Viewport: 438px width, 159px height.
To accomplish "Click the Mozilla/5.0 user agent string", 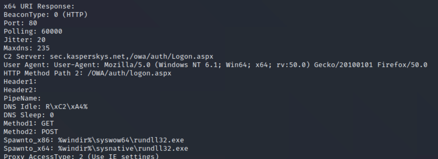I will coord(127,65).
